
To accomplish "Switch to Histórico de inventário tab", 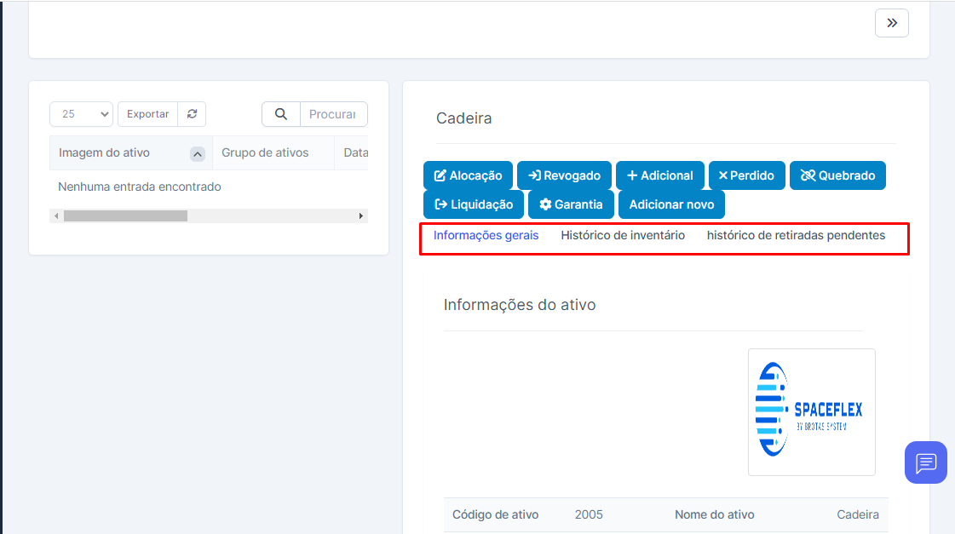I will point(623,235).
